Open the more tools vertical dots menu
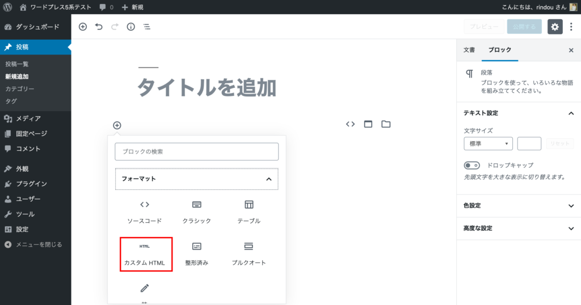This screenshot has width=581, height=305. 571,27
